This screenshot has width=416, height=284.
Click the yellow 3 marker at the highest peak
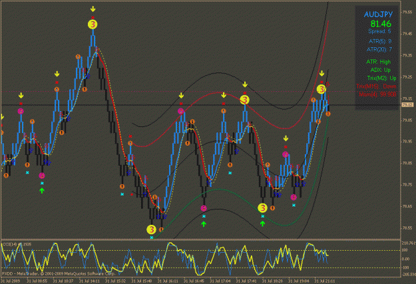tap(93, 25)
